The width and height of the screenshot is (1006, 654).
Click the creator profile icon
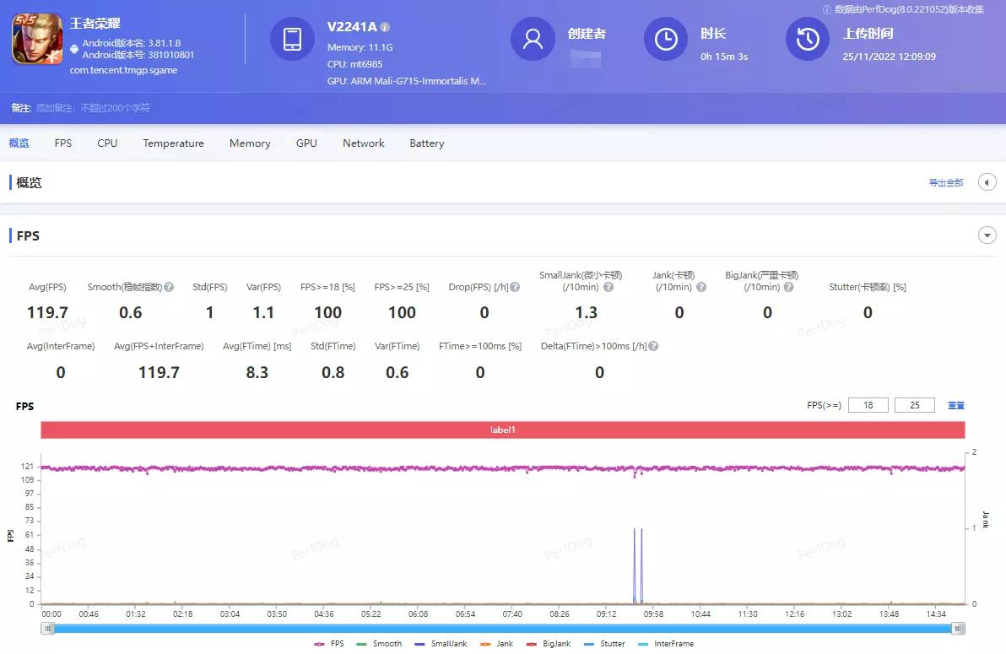pos(533,39)
